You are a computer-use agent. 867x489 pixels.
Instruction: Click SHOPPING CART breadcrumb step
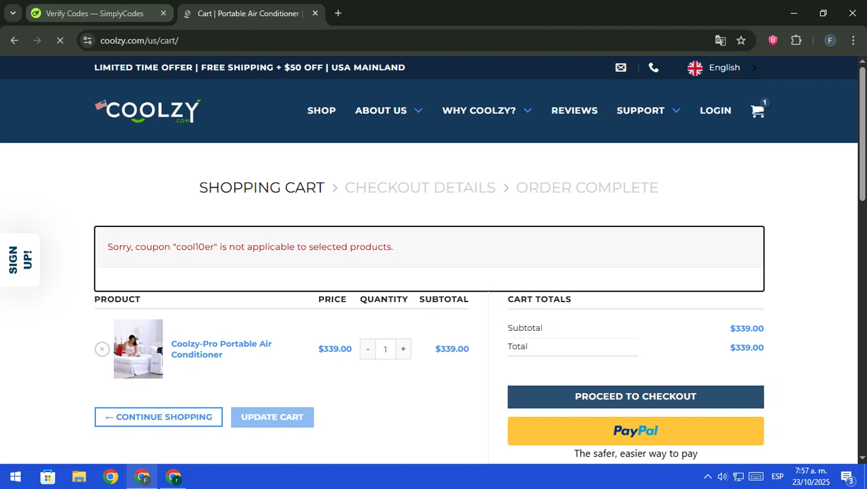point(262,188)
